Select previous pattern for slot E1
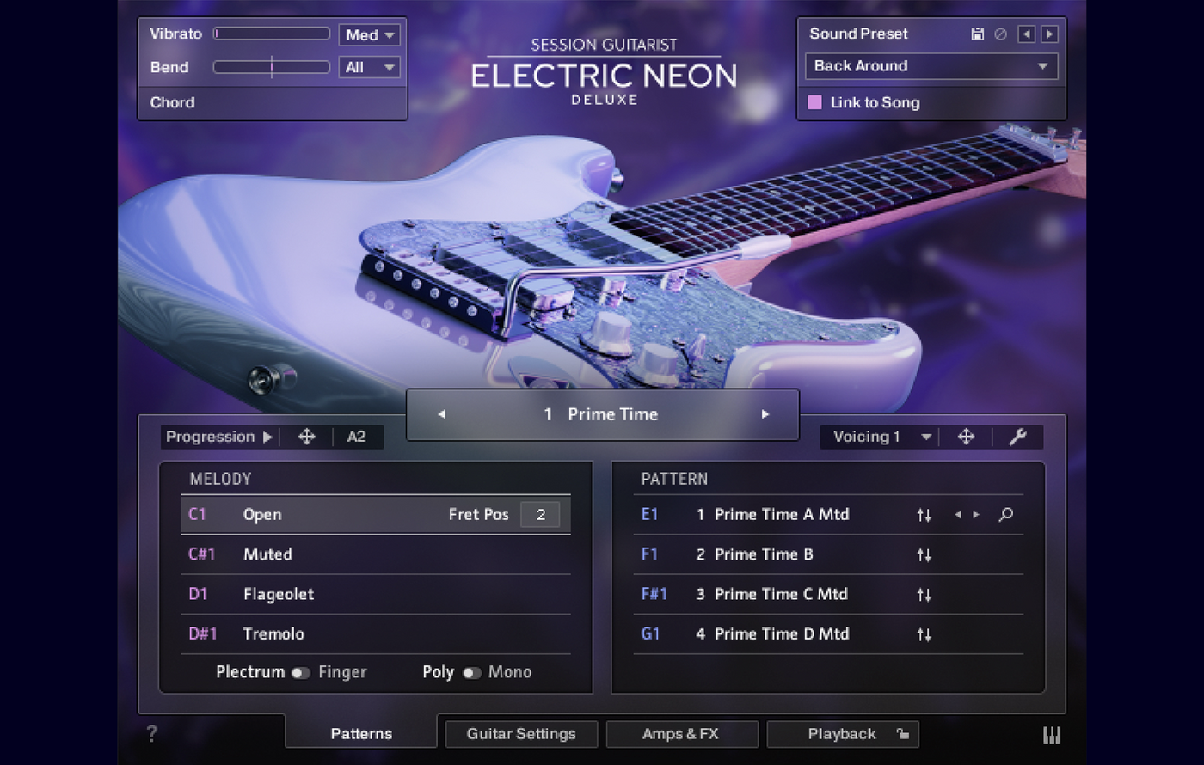Viewport: 1204px width, 765px height. pos(958,515)
